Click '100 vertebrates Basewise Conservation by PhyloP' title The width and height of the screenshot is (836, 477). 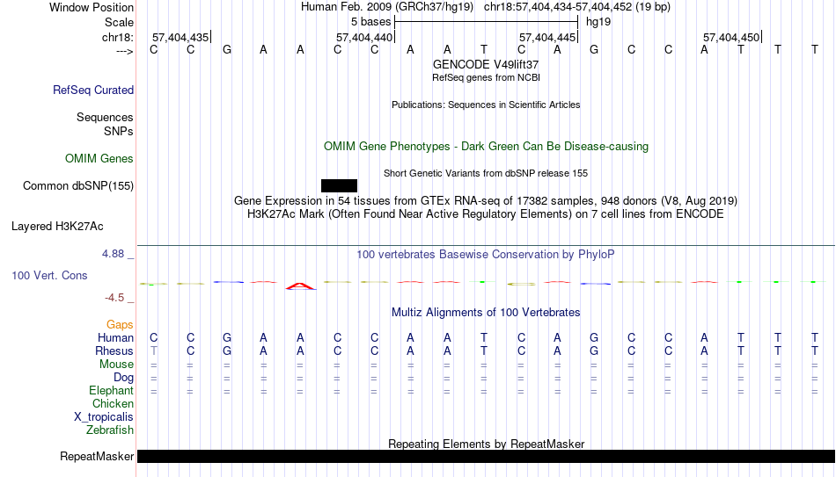[486, 255]
